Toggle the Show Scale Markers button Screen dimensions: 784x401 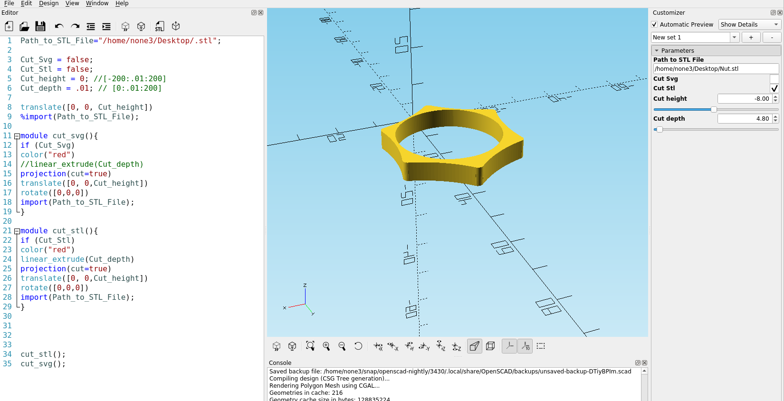point(525,346)
